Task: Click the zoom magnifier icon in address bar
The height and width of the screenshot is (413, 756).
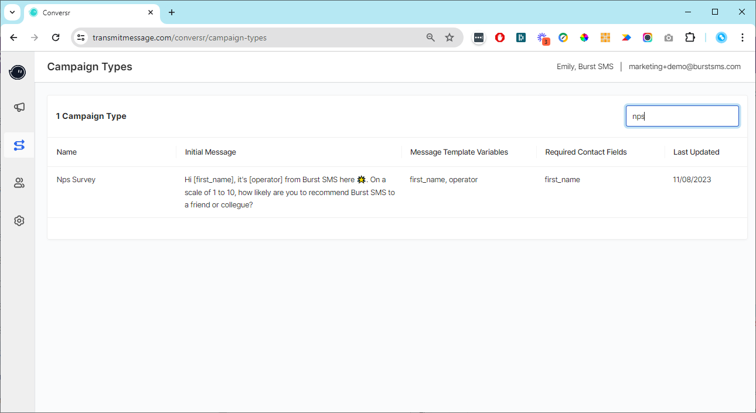Action: point(431,37)
